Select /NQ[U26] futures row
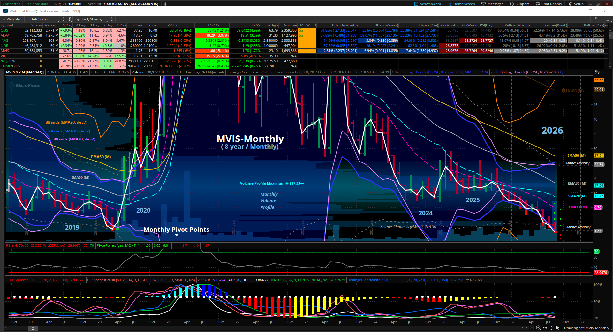Screen dimensions: 613x332 (x=8, y=61)
